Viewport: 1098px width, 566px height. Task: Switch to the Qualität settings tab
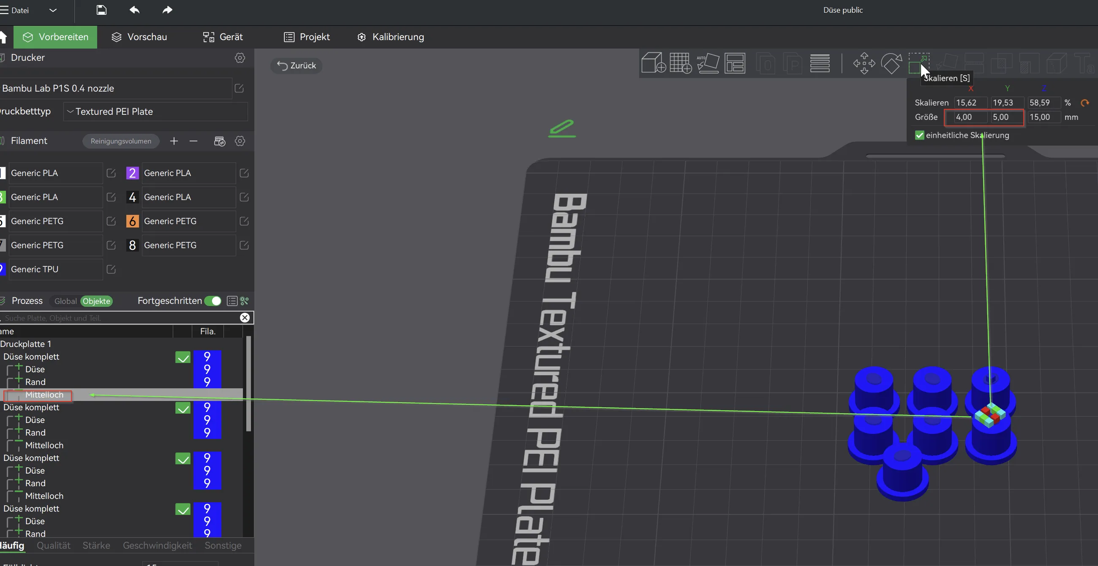point(54,546)
